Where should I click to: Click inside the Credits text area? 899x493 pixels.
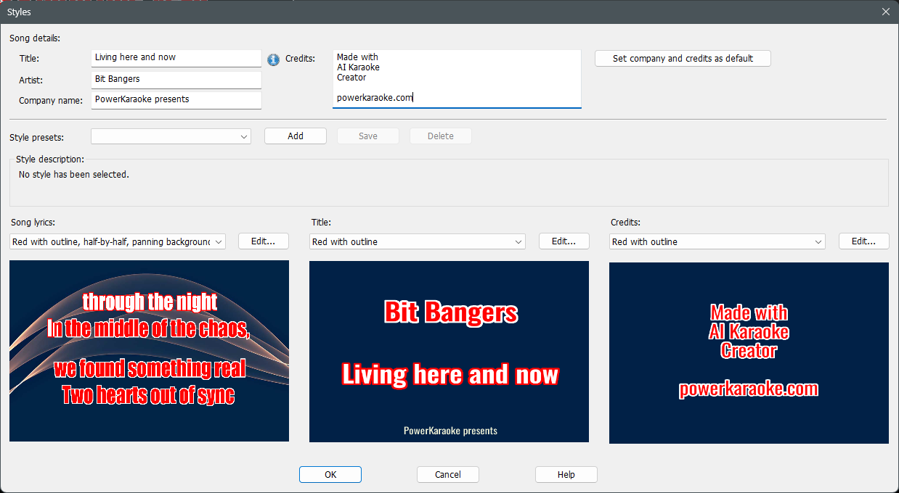coord(457,79)
